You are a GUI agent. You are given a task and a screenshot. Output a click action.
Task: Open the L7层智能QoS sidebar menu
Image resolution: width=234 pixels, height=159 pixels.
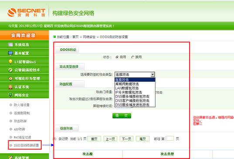tap(24, 62)
